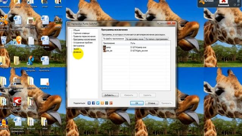Open the Мастер настройки desktop shortcut

[x=31, y=63]
